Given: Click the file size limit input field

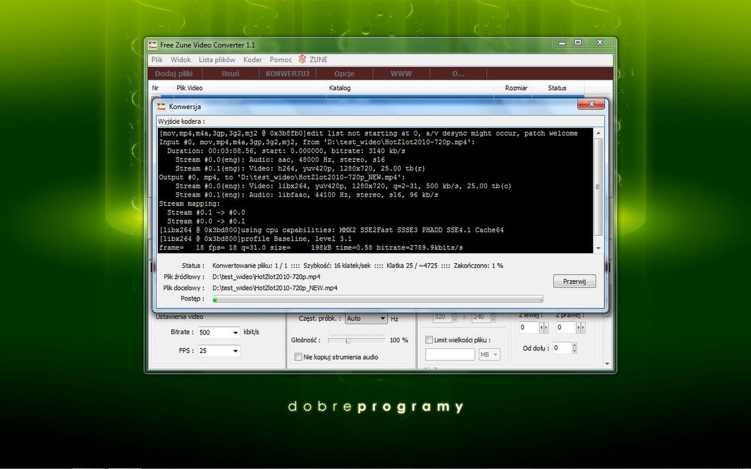Looking at the screenshot, I should point(450,355).
